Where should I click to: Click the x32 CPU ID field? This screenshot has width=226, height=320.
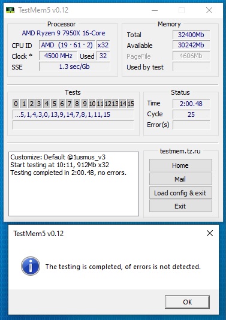click(103, 45)
